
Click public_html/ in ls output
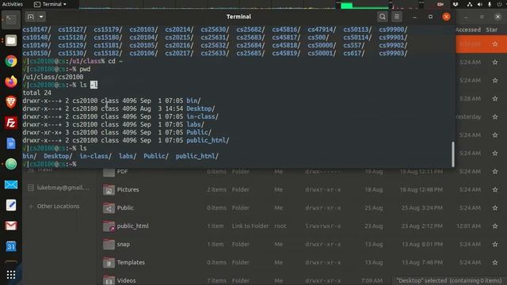197,156
